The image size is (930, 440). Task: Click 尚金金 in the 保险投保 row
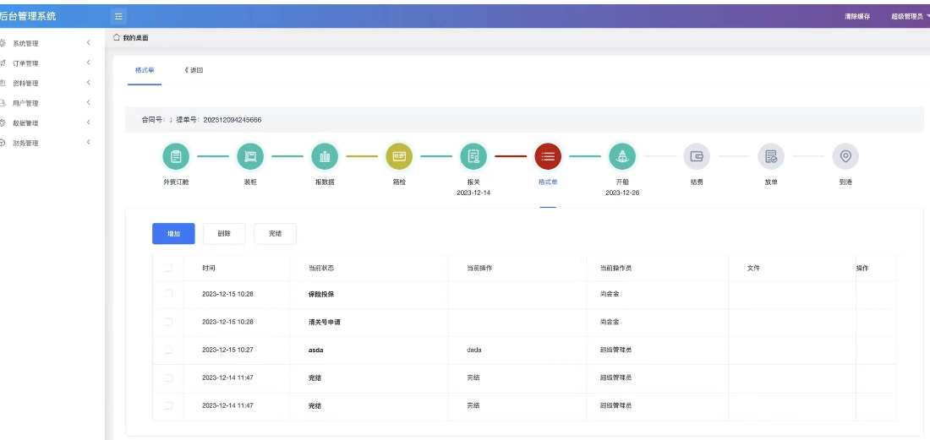coord(610,295)
